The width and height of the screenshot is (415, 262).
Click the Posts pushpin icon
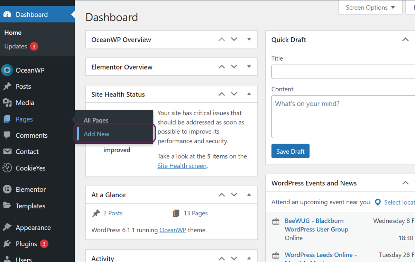pos(7,87)
